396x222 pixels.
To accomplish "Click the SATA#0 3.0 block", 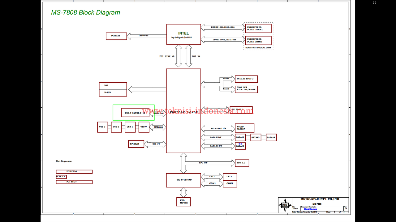I will [x=240, y=146].
